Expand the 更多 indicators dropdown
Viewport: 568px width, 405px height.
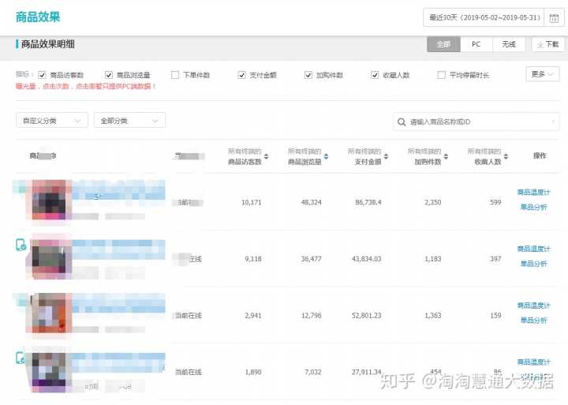tap(542, 74)
